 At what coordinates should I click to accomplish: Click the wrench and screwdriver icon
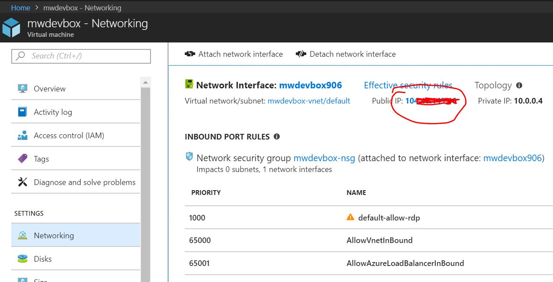pyautogui.click(x=23, y=182)
